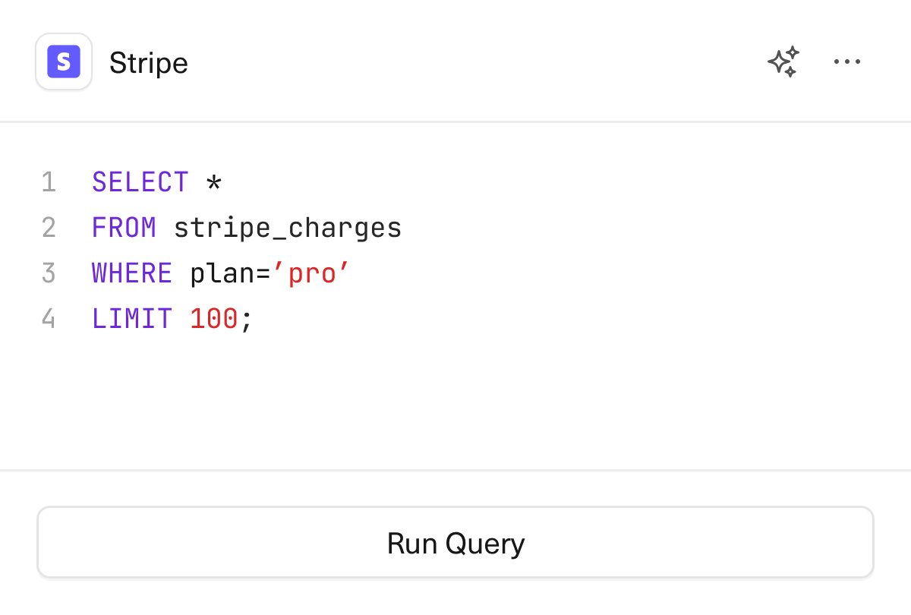Click the Stripe logo icon
Image resolution: width=911 pixels, height=615 pixels.
click(64, 62)
